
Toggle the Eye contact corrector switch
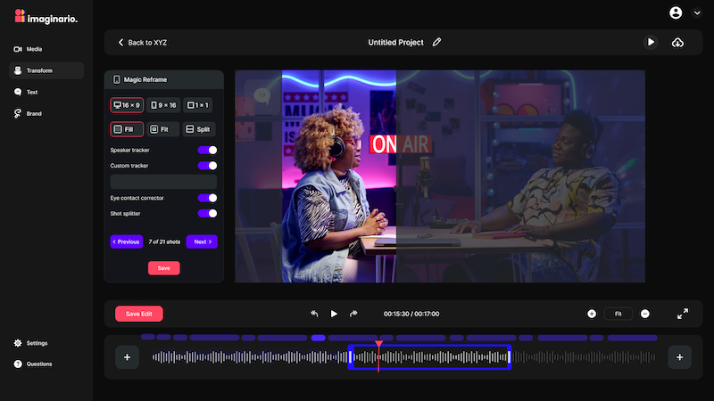(x=207, y=198)
